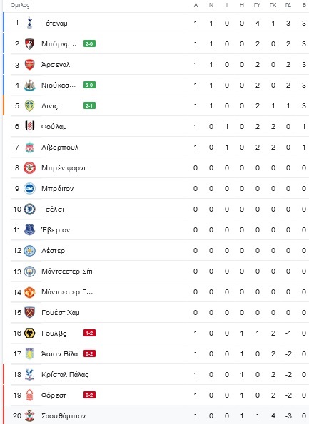This screenshot has width=309, height=424.
Task: Open the green 2-1 result badge for Λιντς
Action: point(89,105)
